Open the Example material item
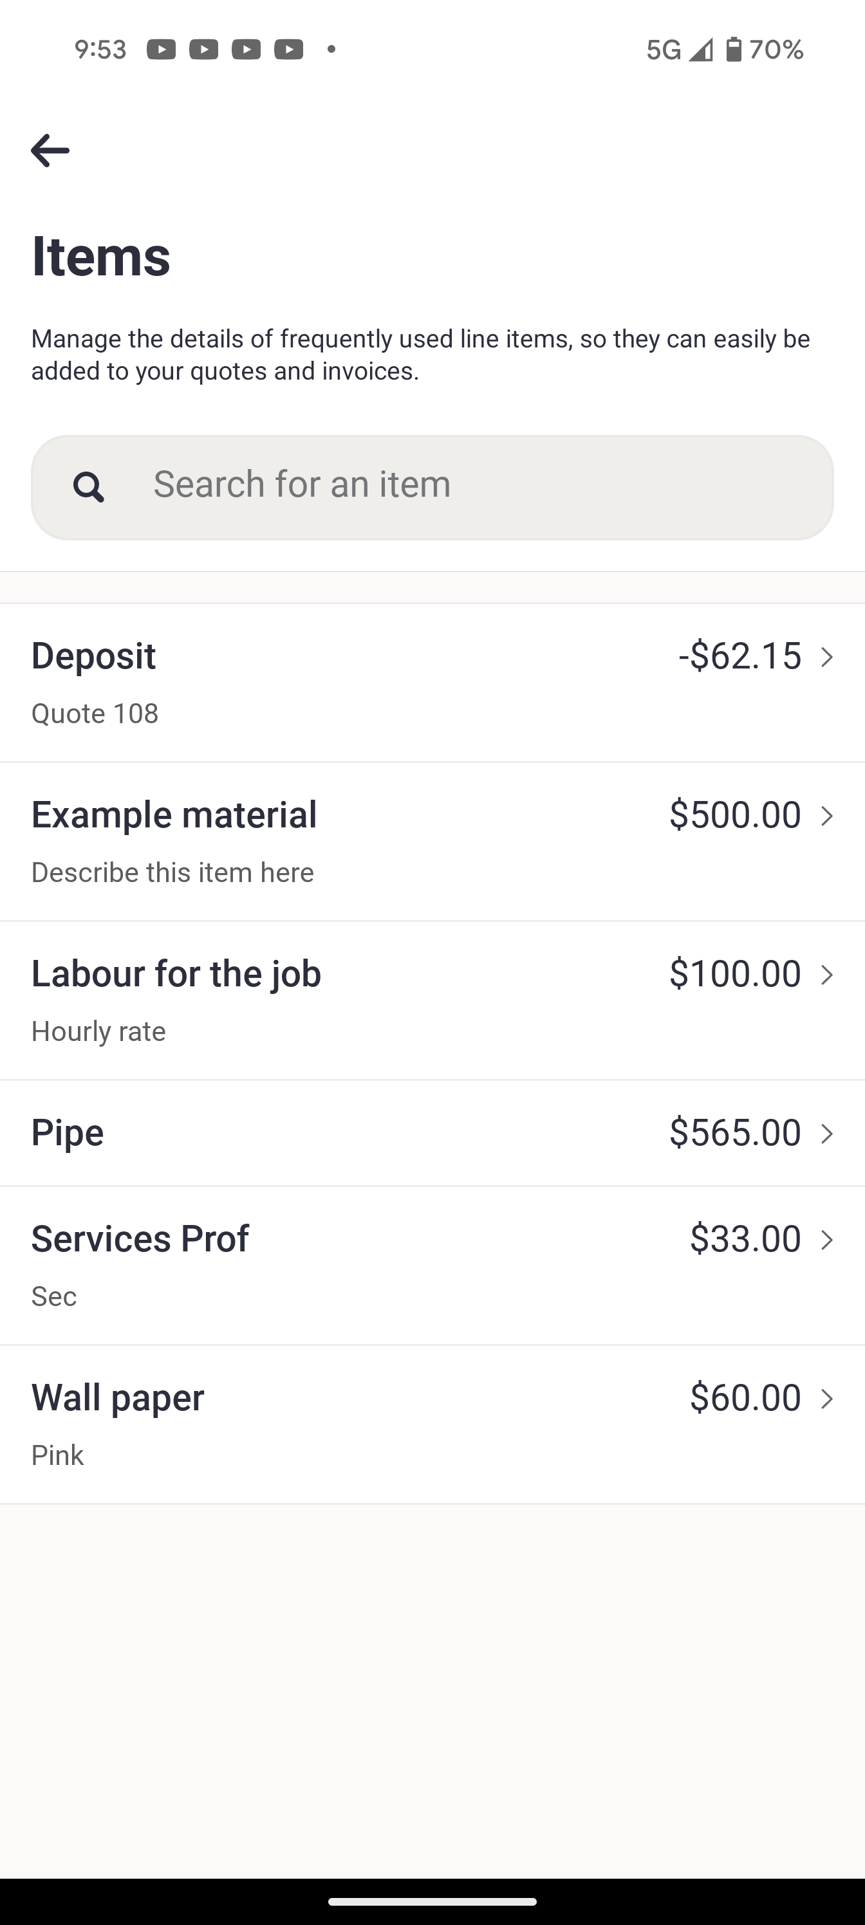Viewport: 865px width, 1925px height. pos(173,815)
